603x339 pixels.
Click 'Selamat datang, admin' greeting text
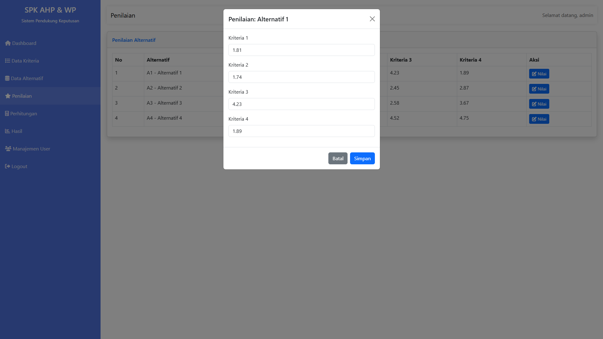(567, 15)
